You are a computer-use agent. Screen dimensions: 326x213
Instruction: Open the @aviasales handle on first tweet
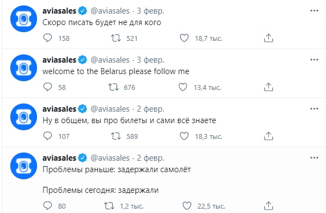point(110,11)
